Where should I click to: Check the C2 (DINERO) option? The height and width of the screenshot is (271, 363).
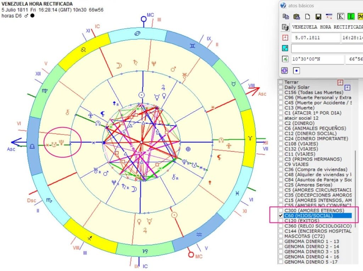click(x=281, y=123)
